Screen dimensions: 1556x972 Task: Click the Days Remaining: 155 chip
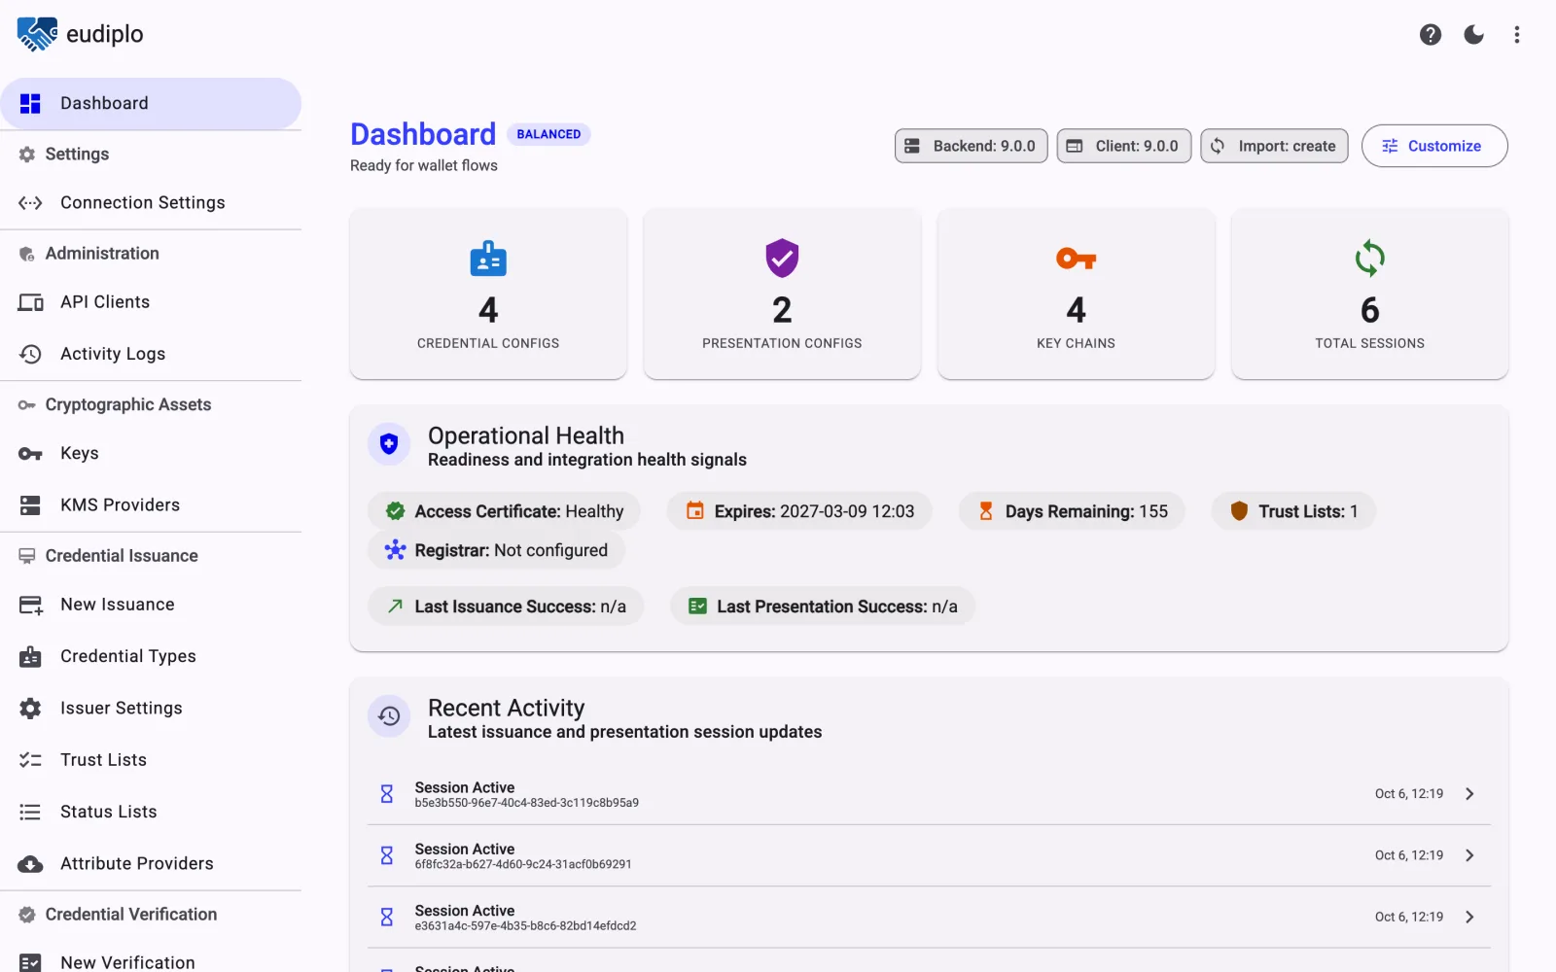tap(1072, 511)
